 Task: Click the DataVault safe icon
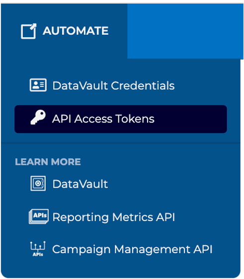click(38, 183)
